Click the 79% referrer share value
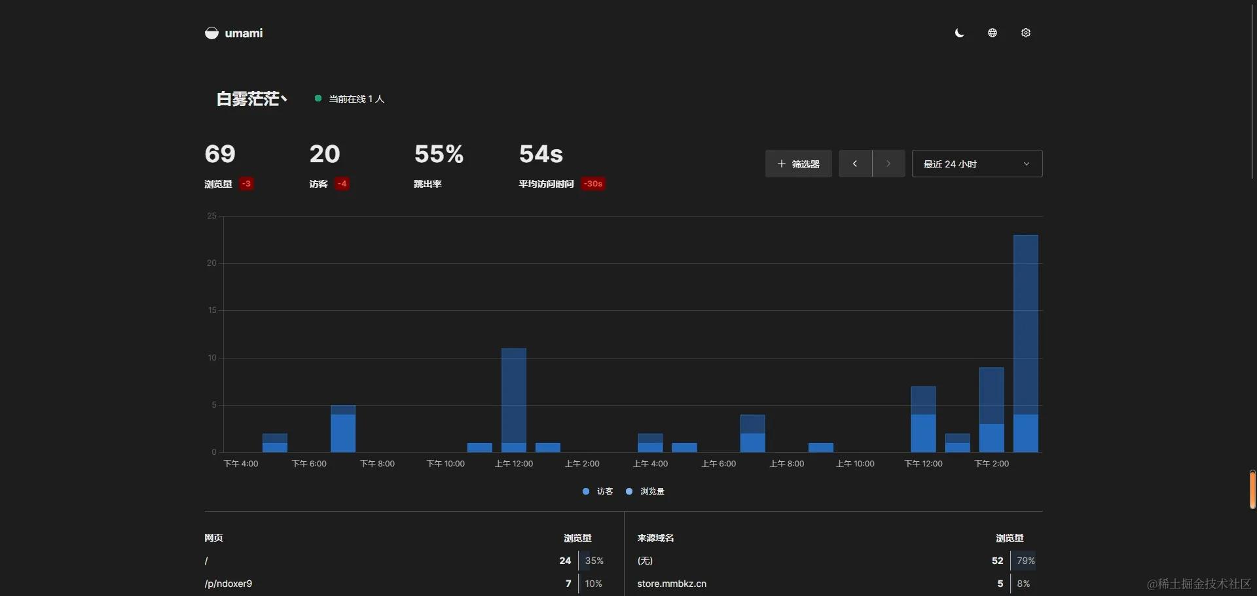Image resolution: width=1257 pixels, height=596 pixels. coord(1026,561)
